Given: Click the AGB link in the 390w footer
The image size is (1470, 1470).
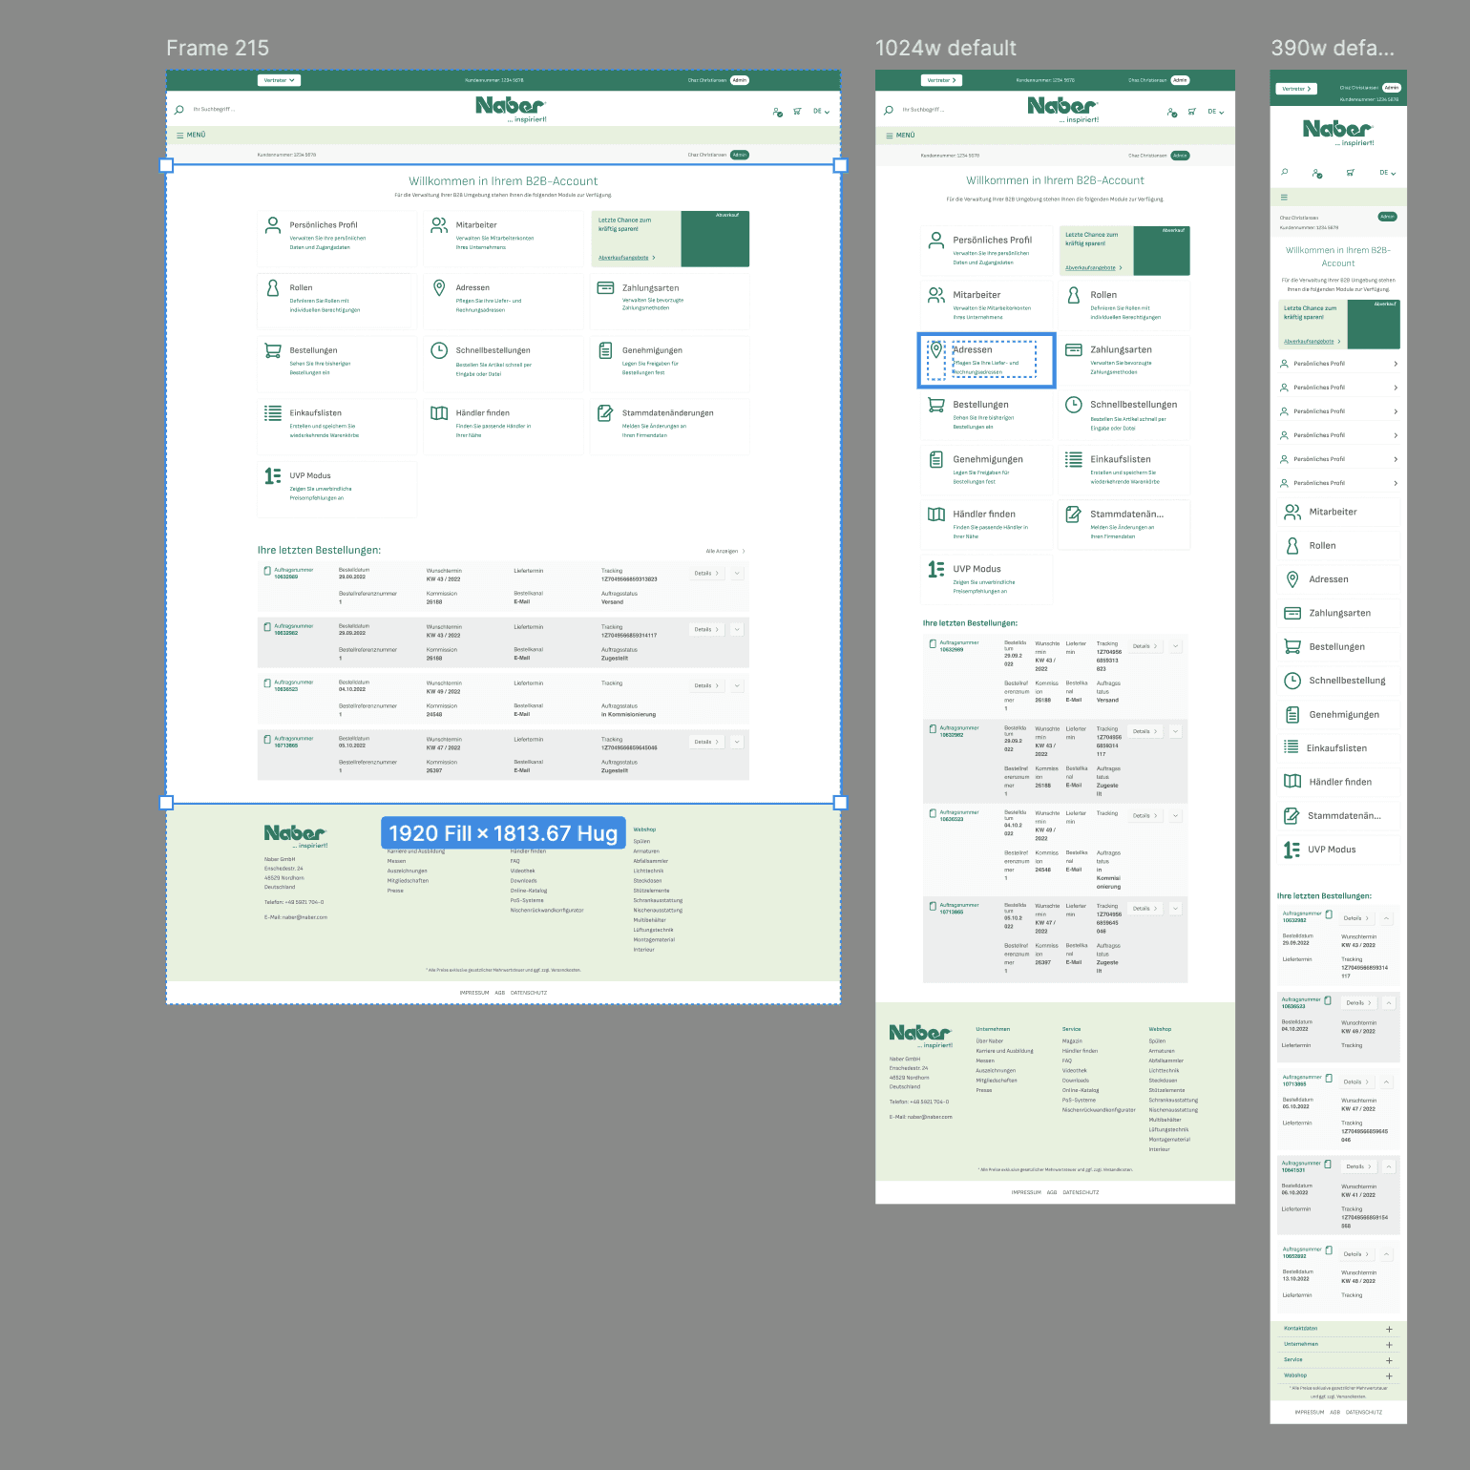Looking at the screenshot, I should (1334, 1412).
